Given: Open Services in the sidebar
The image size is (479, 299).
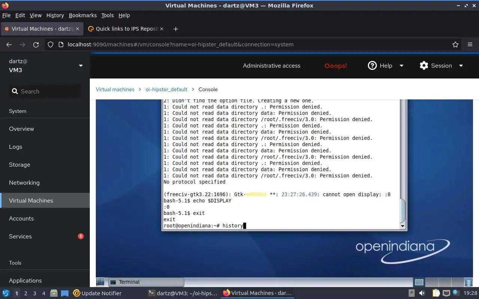Looking at the screenshot, I should [x=45, y=236].
